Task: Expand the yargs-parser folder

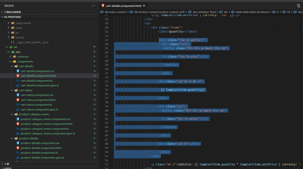Action: click(9, 23)
